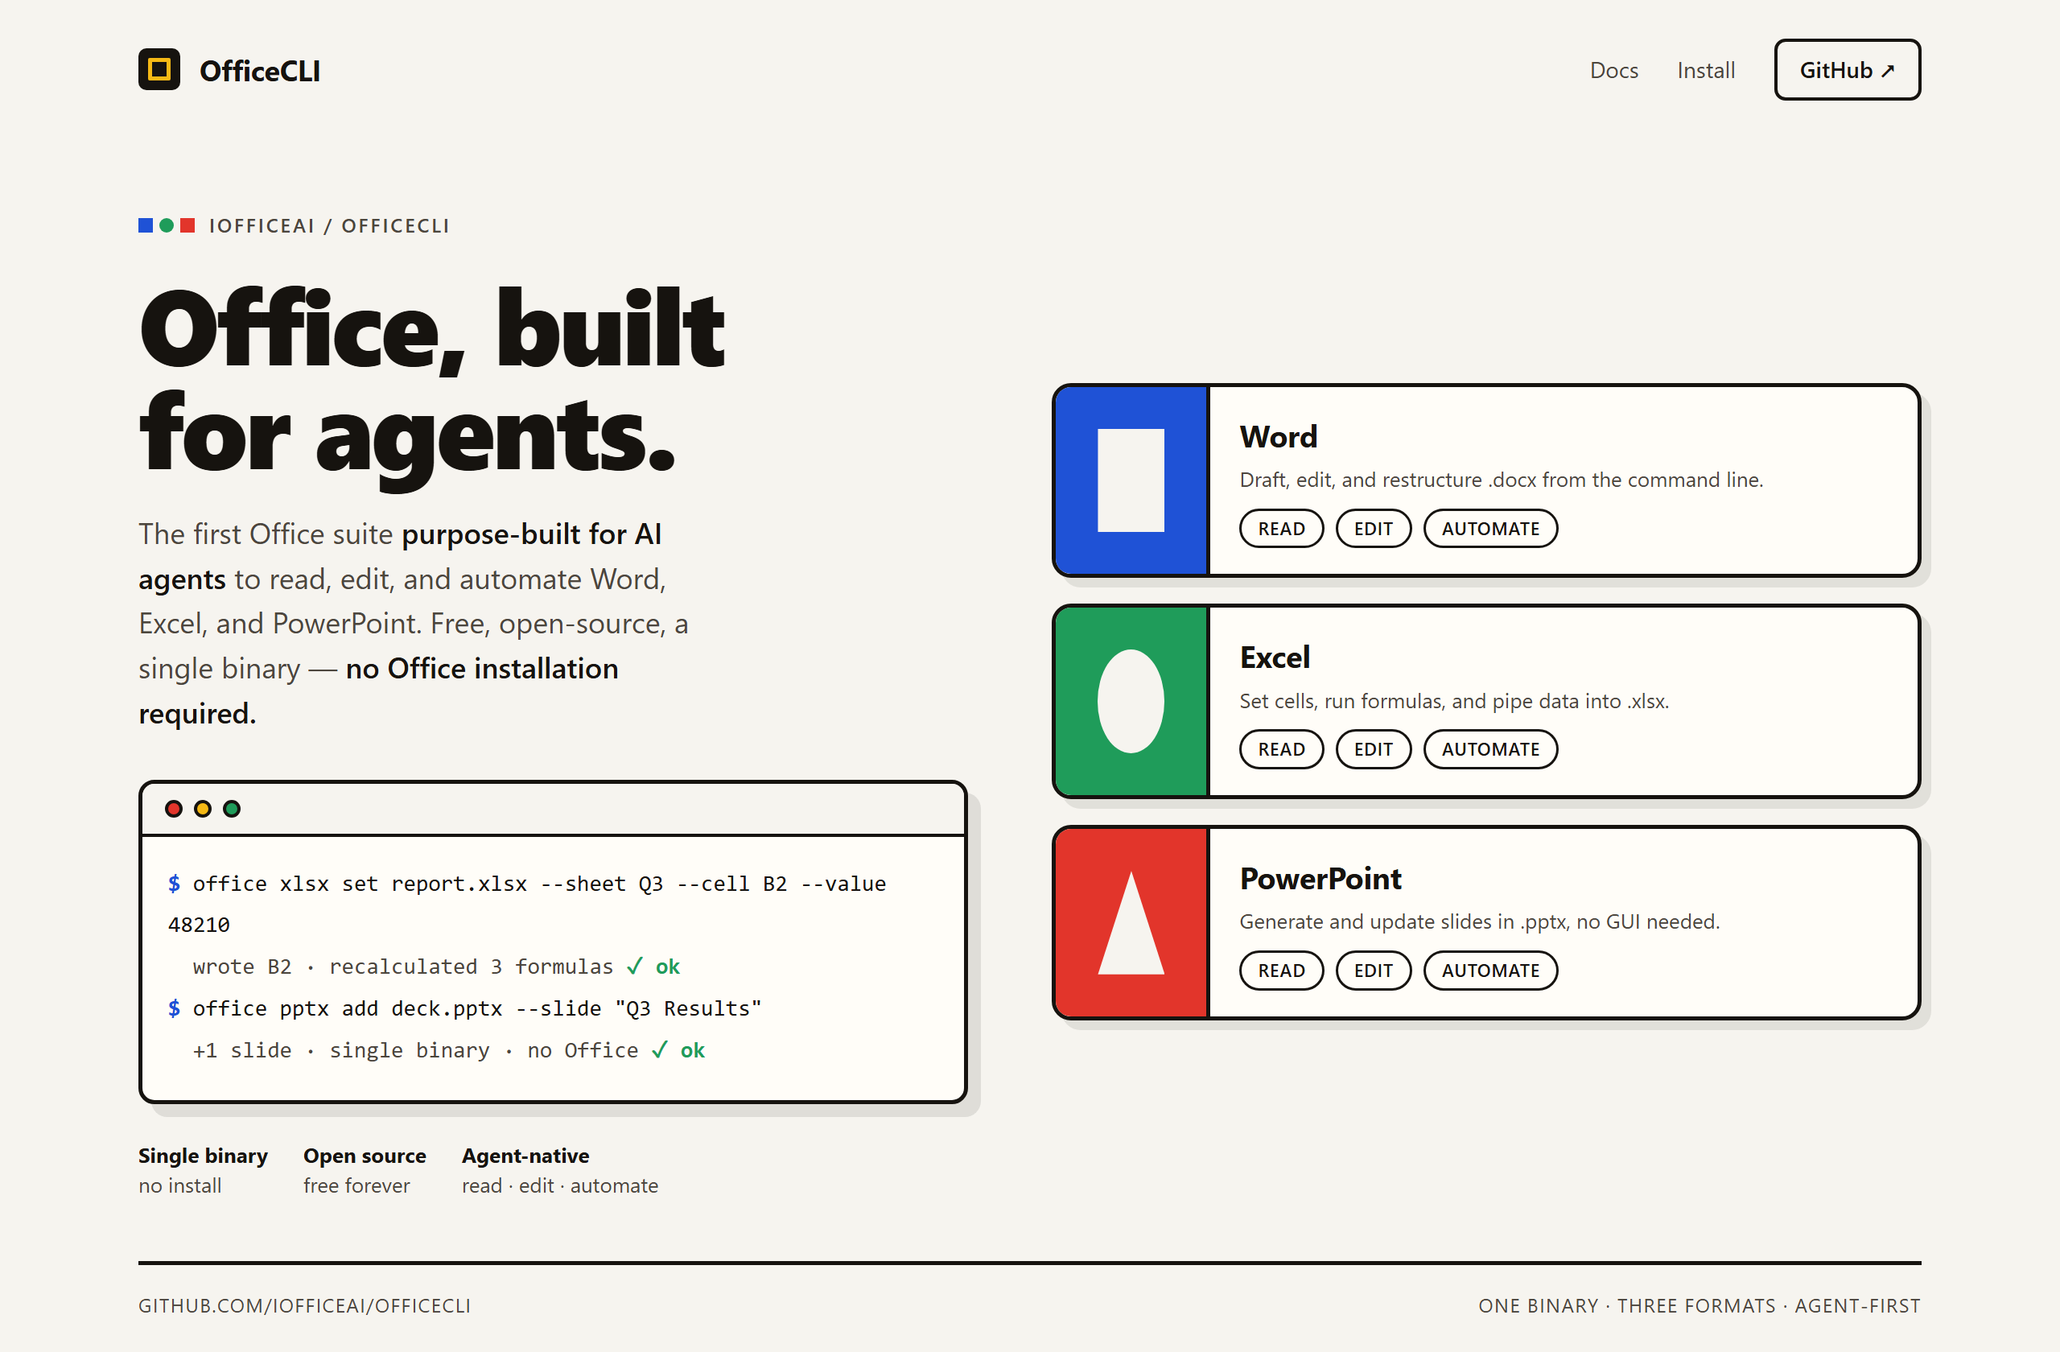The image size is (2060, 1352).
Task: Click the OfficeCLI yellow square logo icon
Action: click(159, 69)
